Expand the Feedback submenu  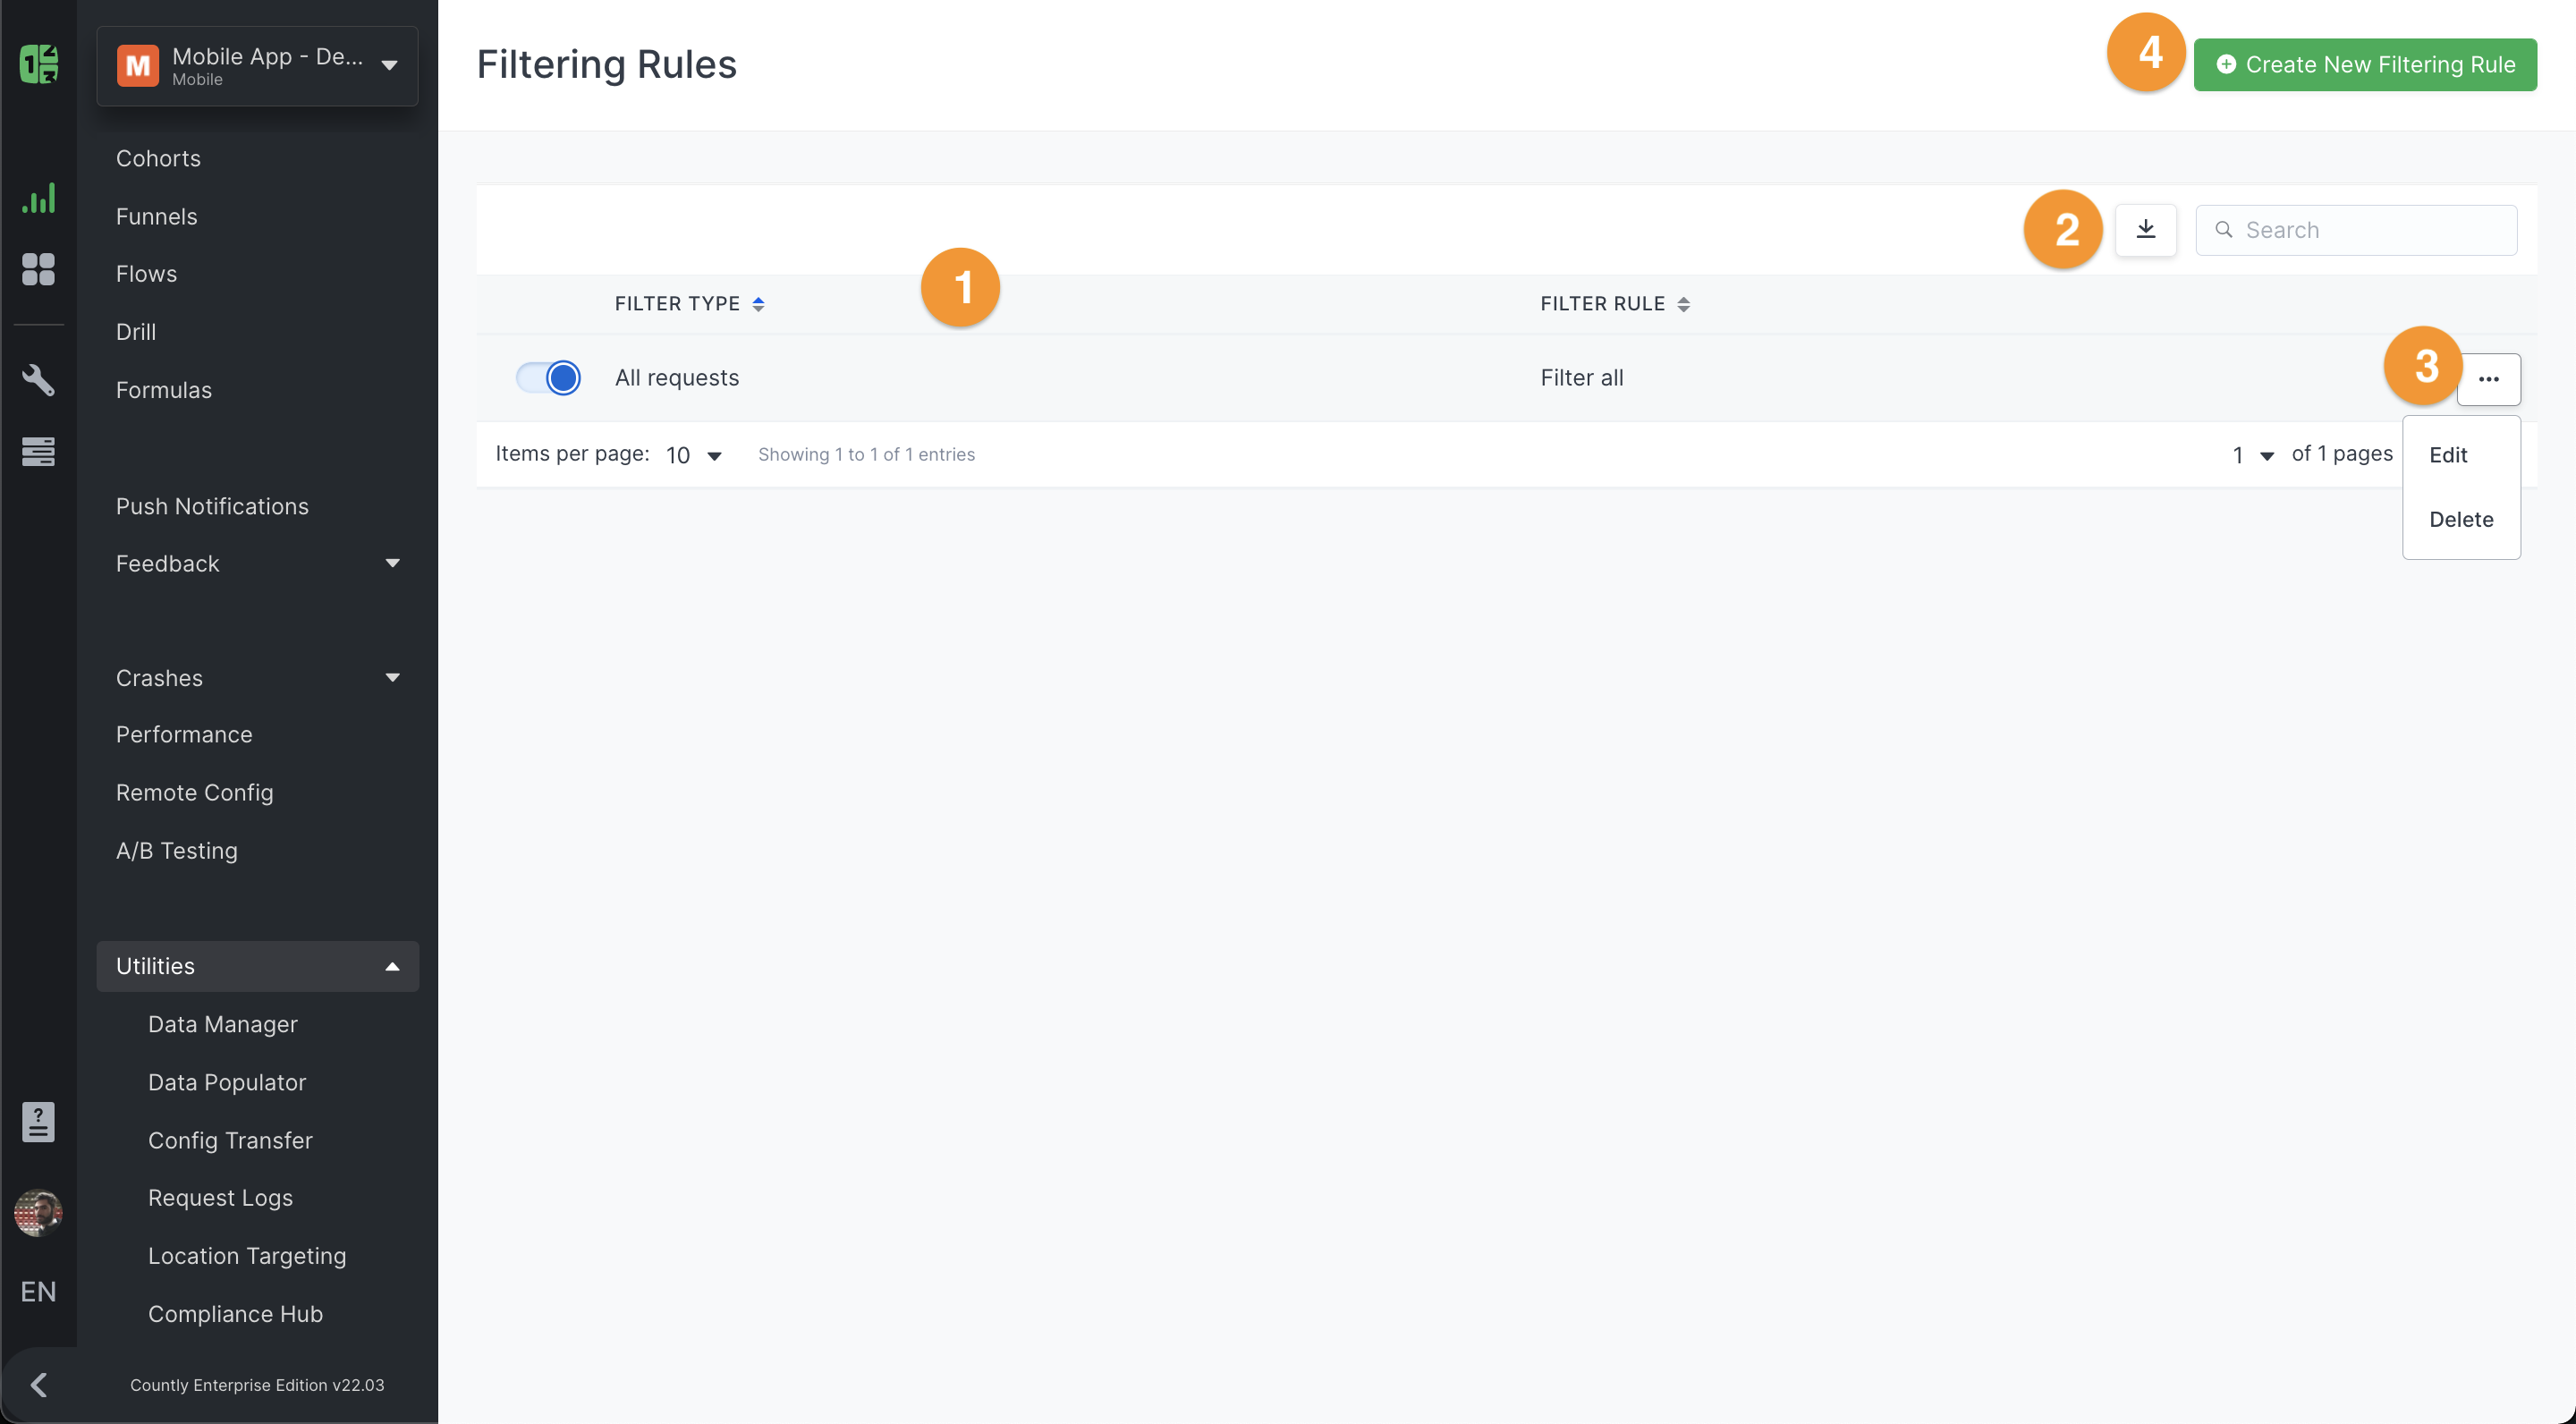coord(257,563)
